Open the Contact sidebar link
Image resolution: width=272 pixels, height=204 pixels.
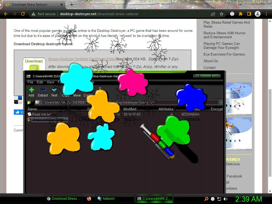(210, 68)
